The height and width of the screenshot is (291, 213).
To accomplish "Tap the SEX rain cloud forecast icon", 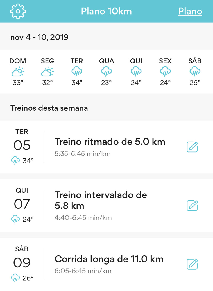I will [165, 72].
